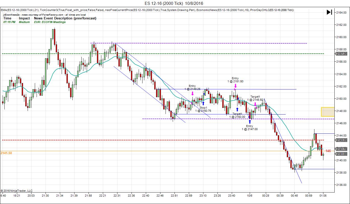Select the Entry 1 @ 2149.25 annotation
The height and width of the screenshot is (204, 350).
click(192, 87)
